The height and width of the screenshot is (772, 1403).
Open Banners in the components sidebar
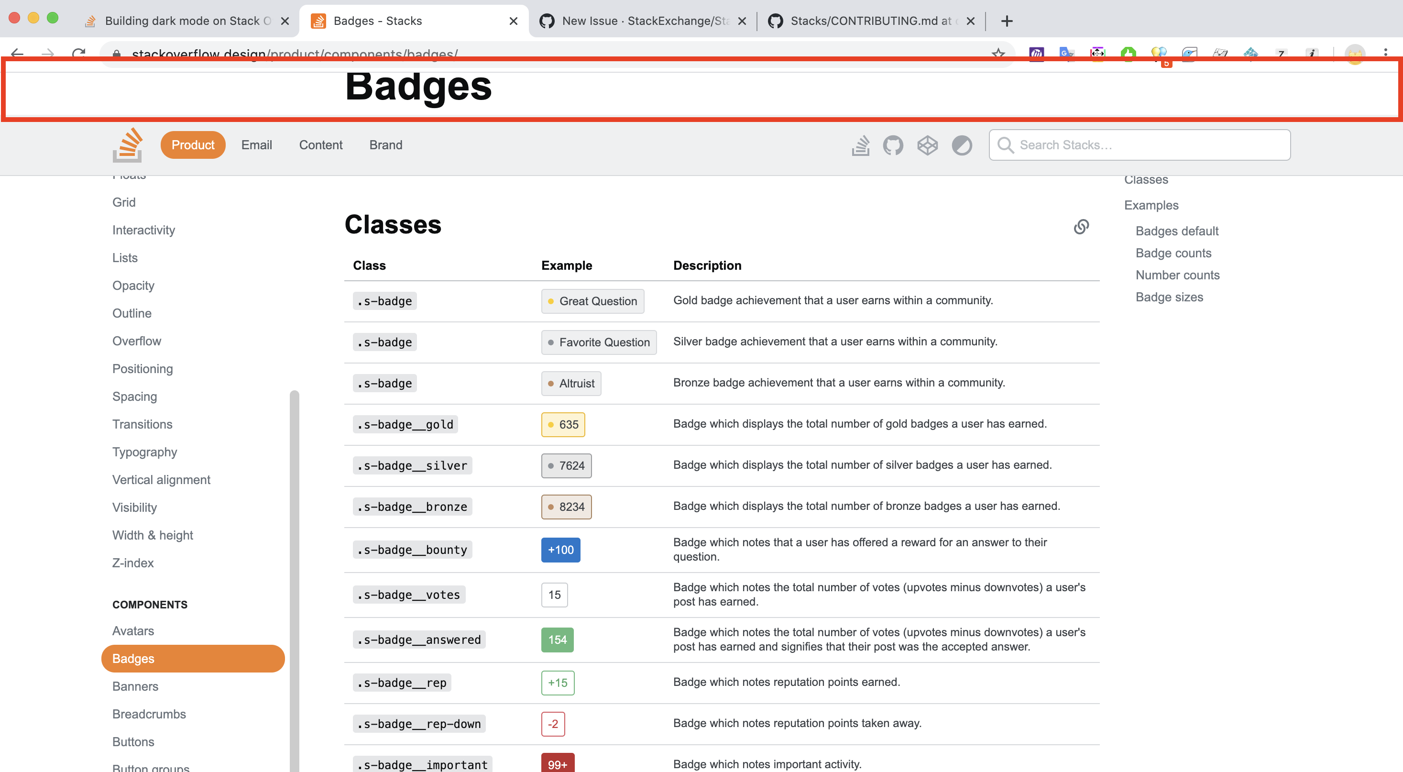click(135, 686)
